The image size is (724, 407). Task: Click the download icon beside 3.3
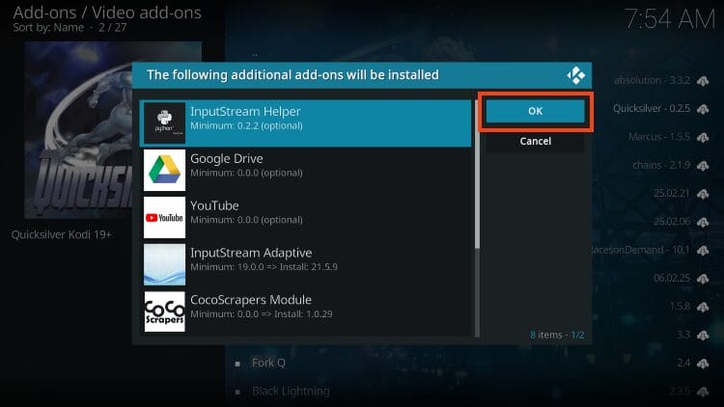tap(703, 336)
